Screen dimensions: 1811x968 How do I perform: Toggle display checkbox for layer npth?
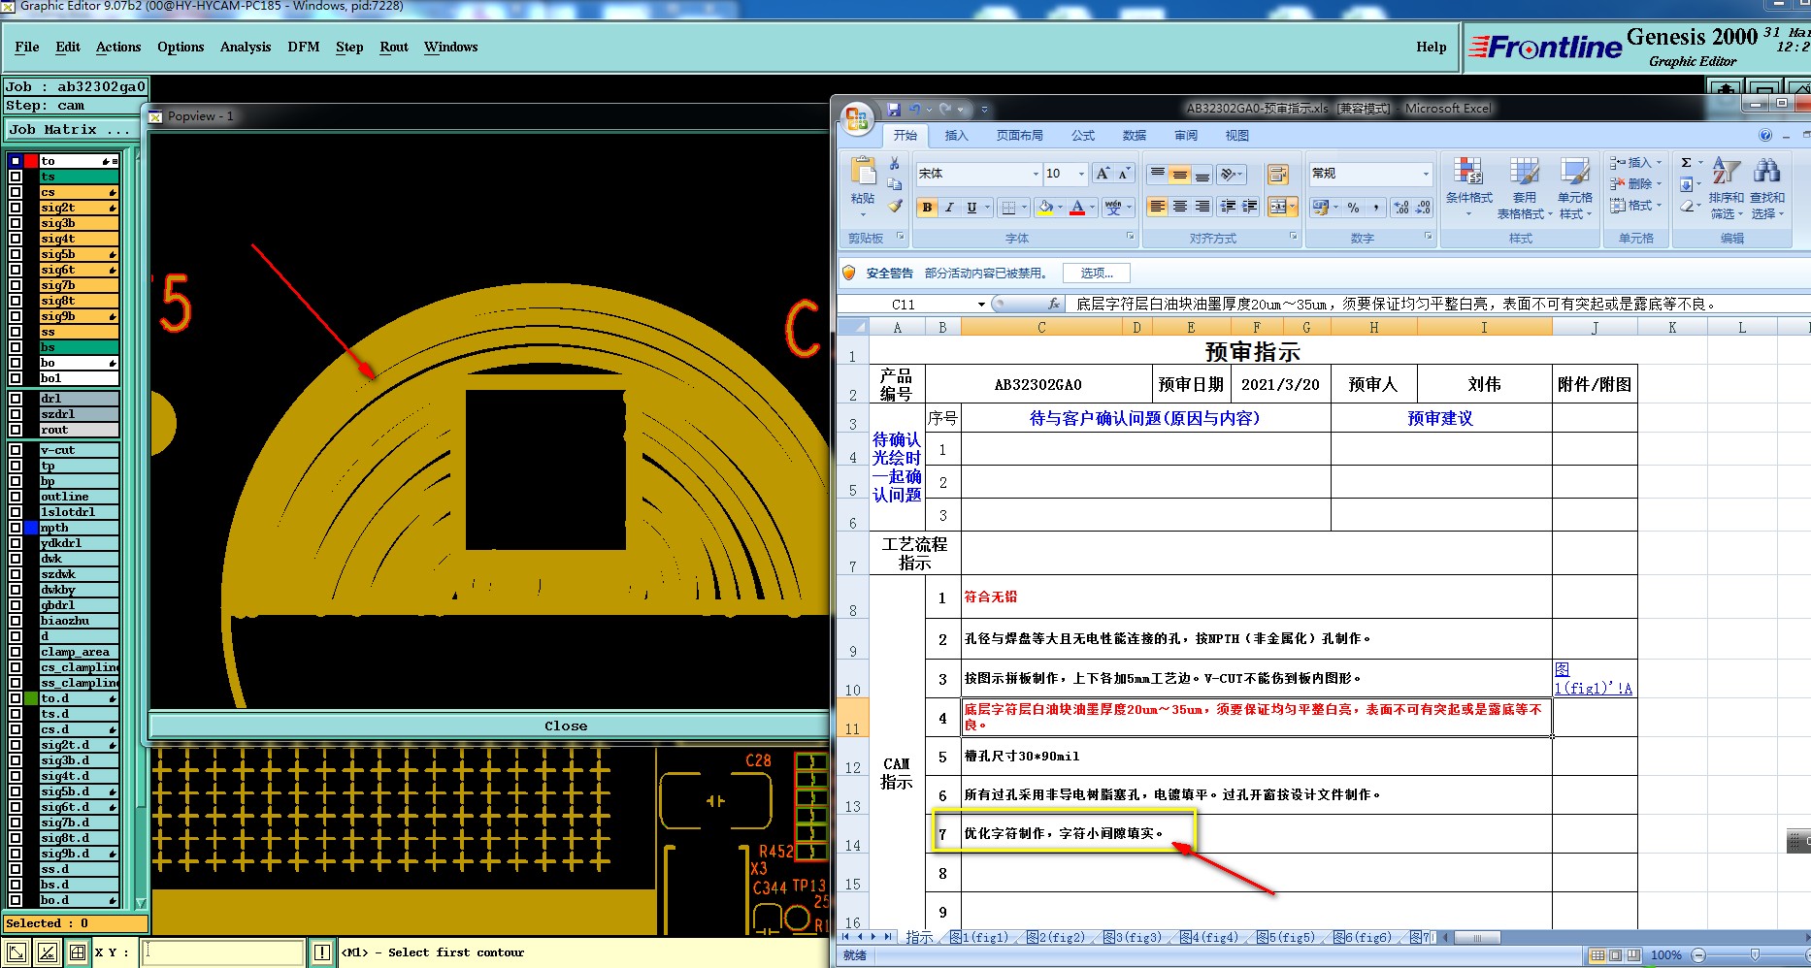(16, 528)
